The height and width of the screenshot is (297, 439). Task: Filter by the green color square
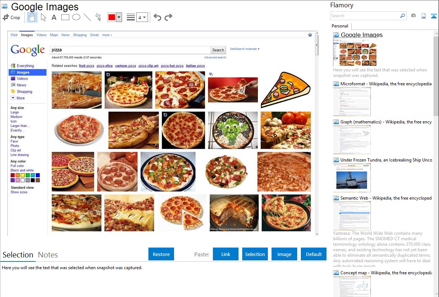28,175
